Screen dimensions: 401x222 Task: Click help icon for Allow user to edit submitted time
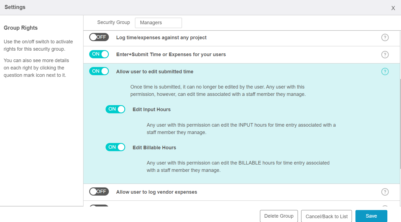(x=385, y=71)
